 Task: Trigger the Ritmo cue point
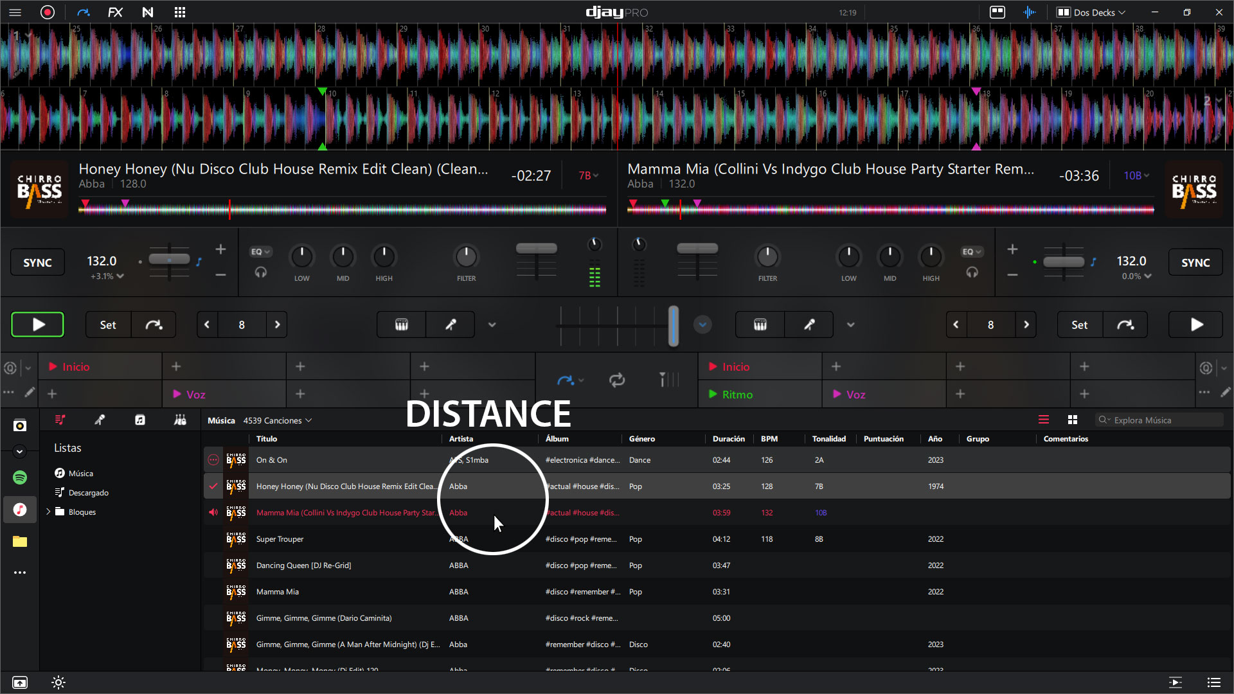click(x=737, y=395)
